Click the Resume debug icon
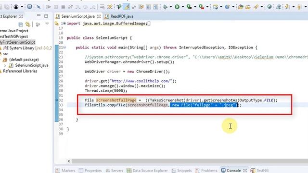Image resolution: width=308 pixels, height=173 pixels. point(48,7)
